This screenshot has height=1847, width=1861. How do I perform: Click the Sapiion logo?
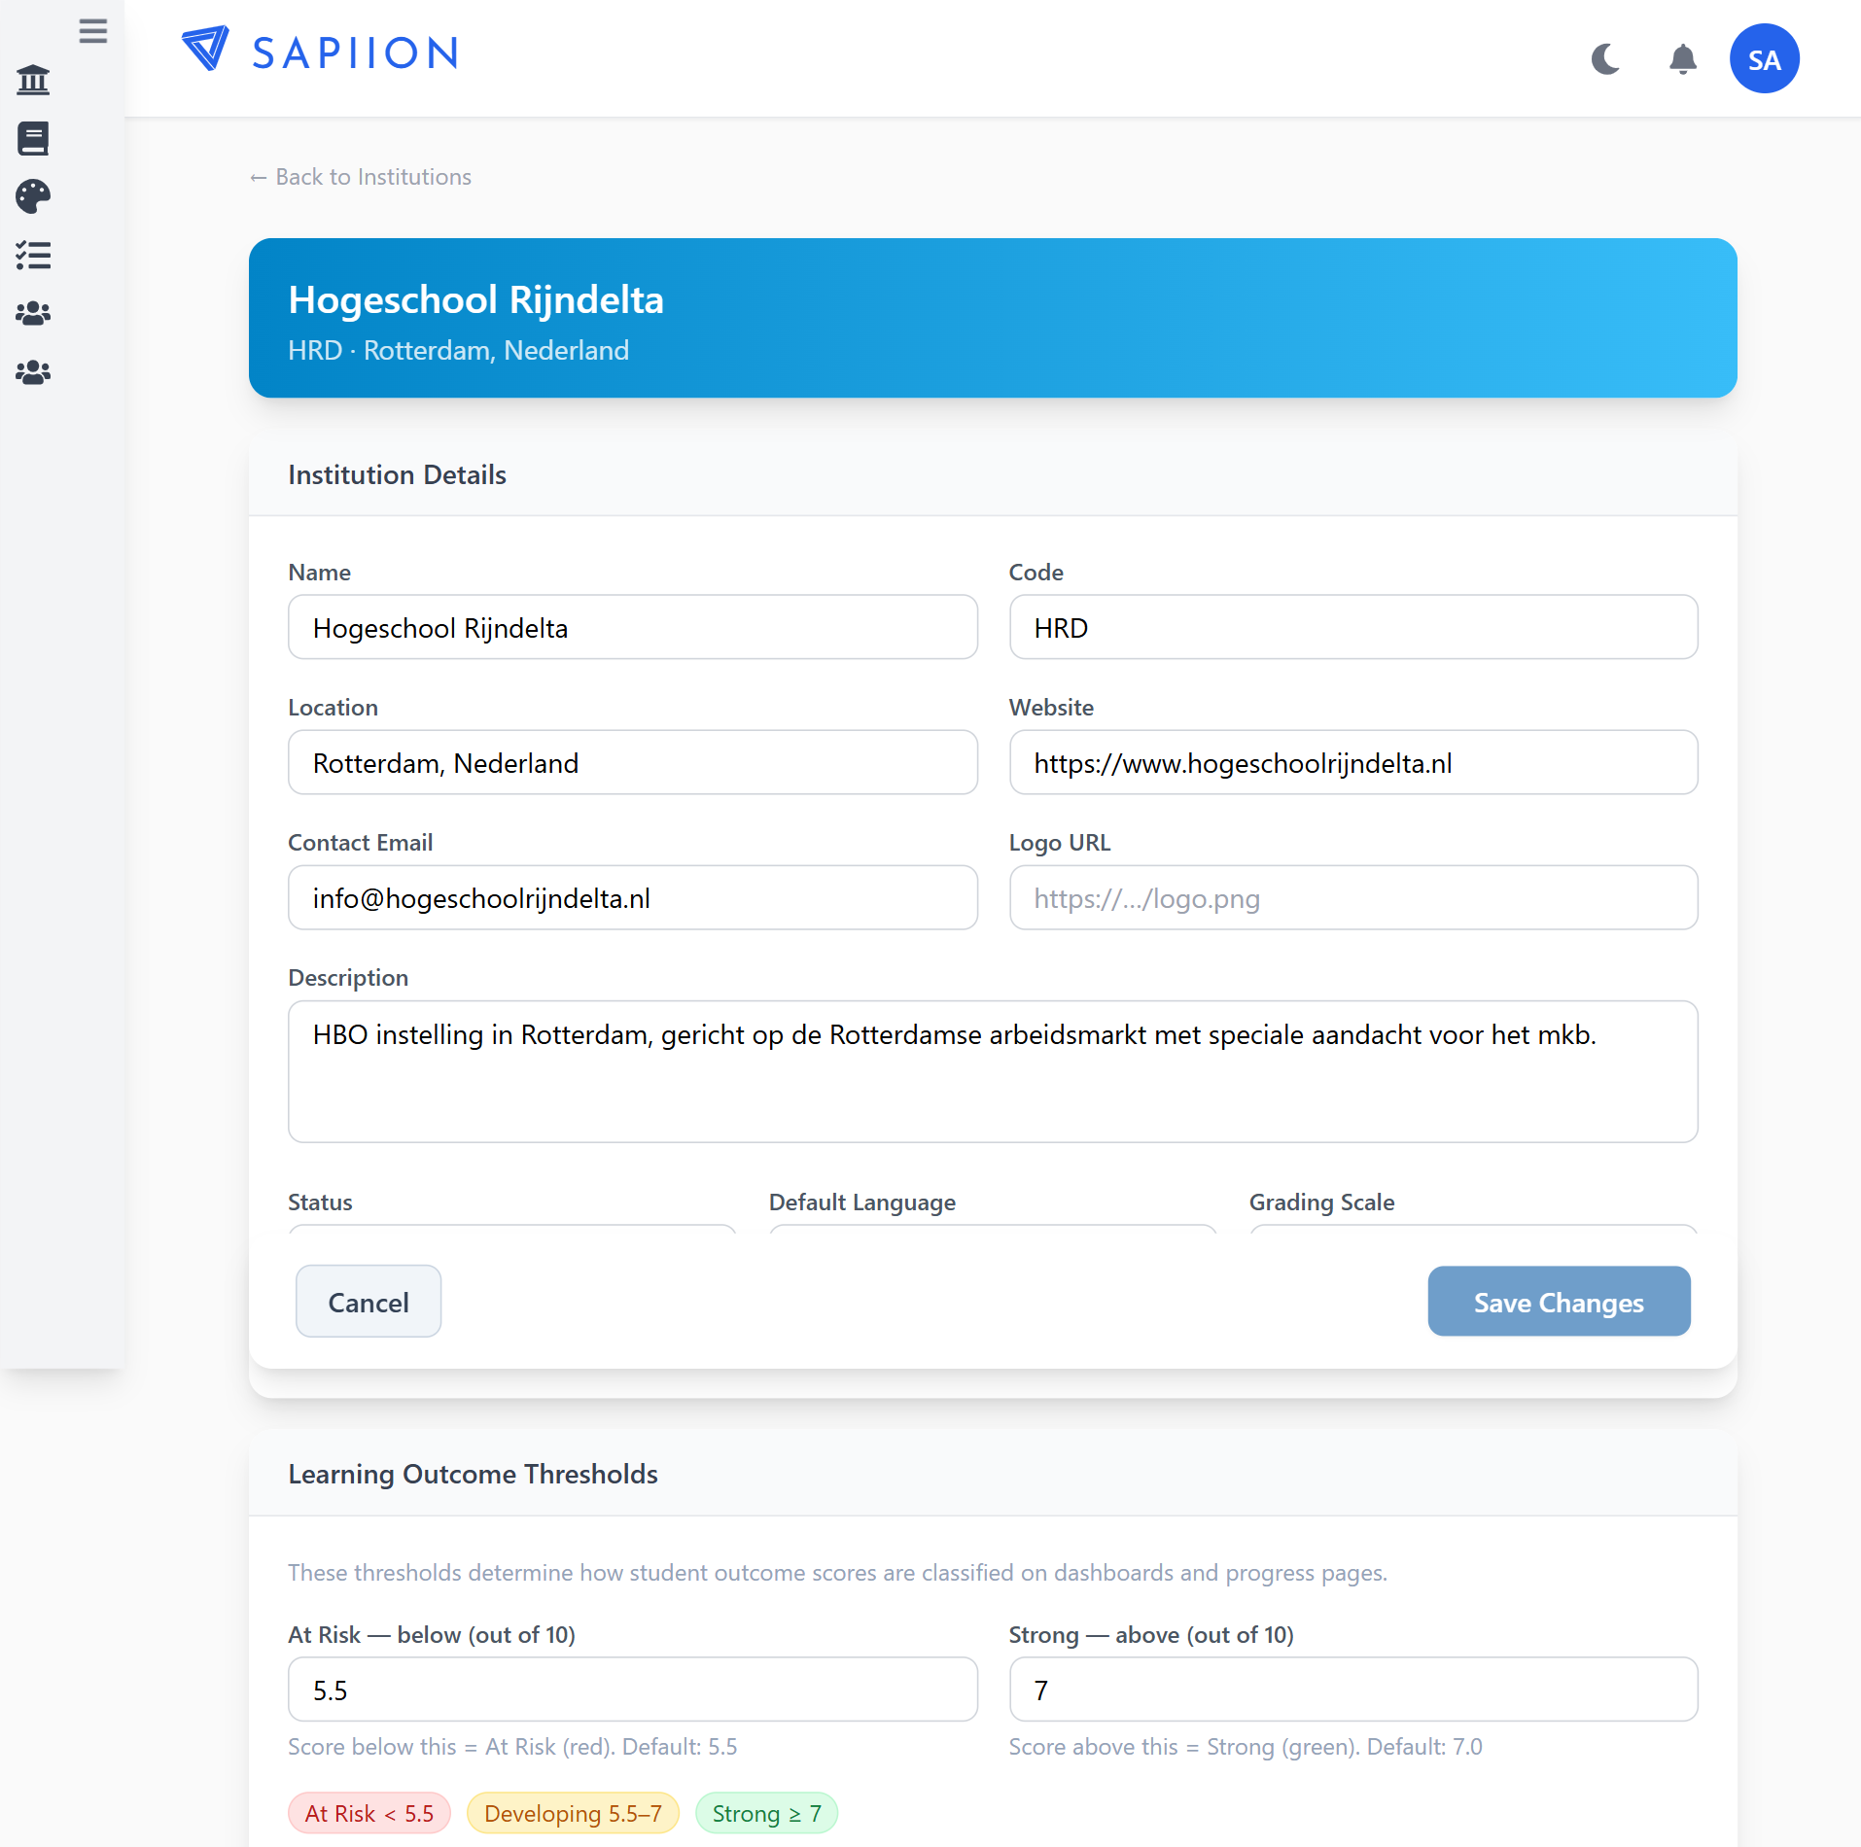[320, 51]
